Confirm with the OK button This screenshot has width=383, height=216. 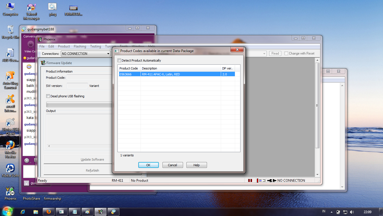tap(148, 165)
